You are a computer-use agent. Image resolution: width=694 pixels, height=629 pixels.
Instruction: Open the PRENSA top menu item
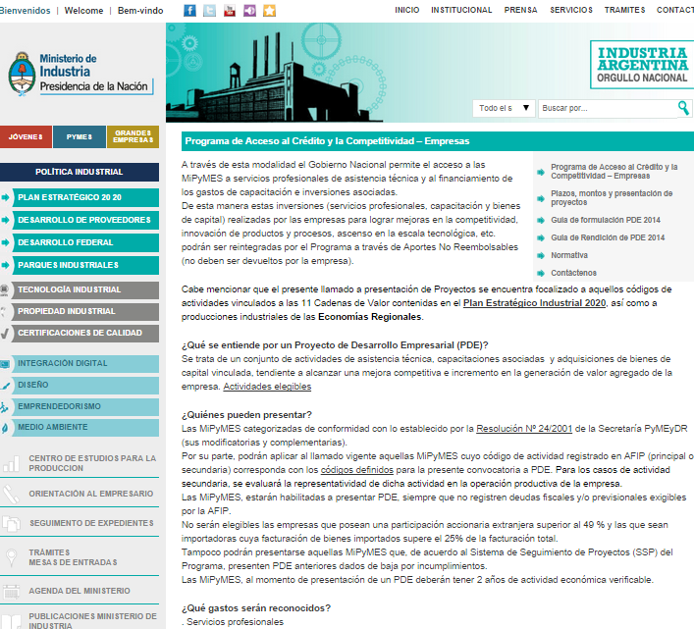(520, 10)
